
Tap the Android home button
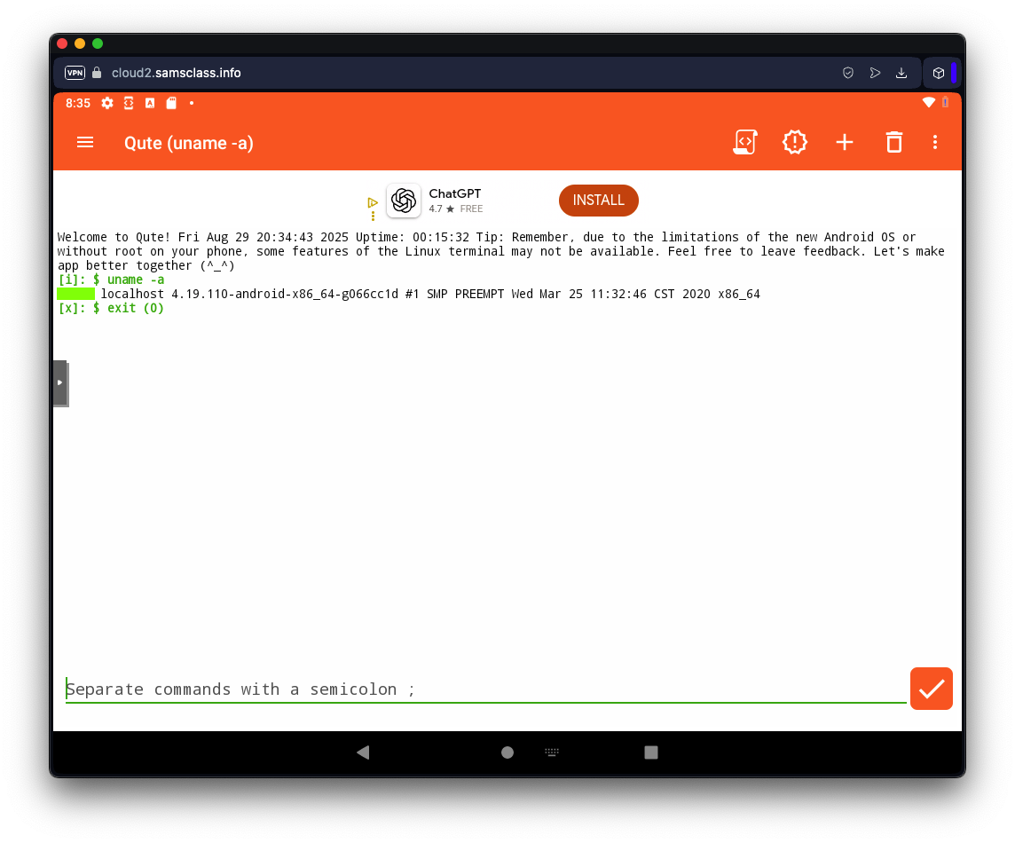pos(507,752)
